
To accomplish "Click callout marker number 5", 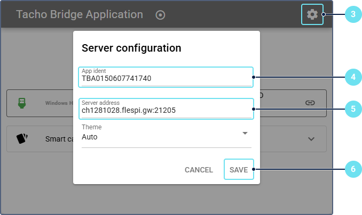I will click(352, 109).
